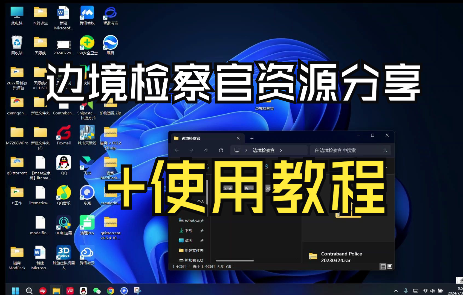The width and height of the screenshot is (463, 295).
Task: Open the Windows Start menu
Action: coord(15,291)
